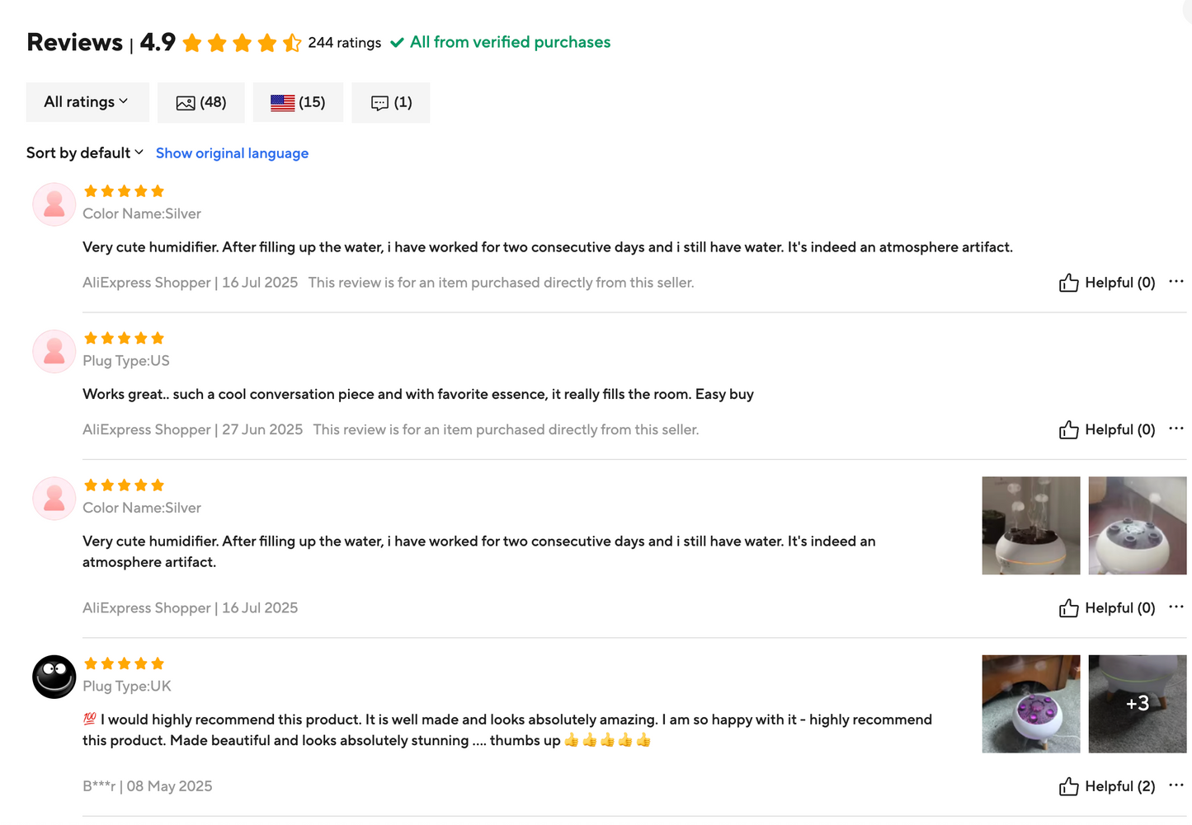Click the Helpful (0) button on photo review
This screenshot has height=825, width=1192.
pyautogui.click(x=1107, y=608)
